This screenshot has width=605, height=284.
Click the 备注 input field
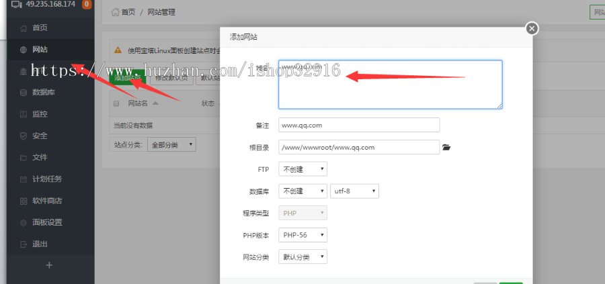(359, 126)
